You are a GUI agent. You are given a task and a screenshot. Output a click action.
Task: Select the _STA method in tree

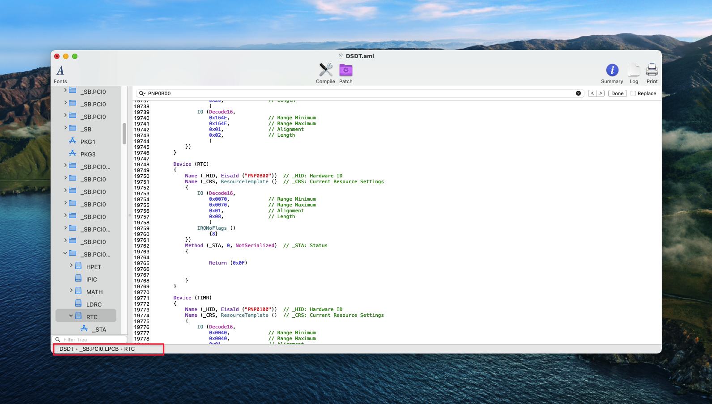point(99,329)
